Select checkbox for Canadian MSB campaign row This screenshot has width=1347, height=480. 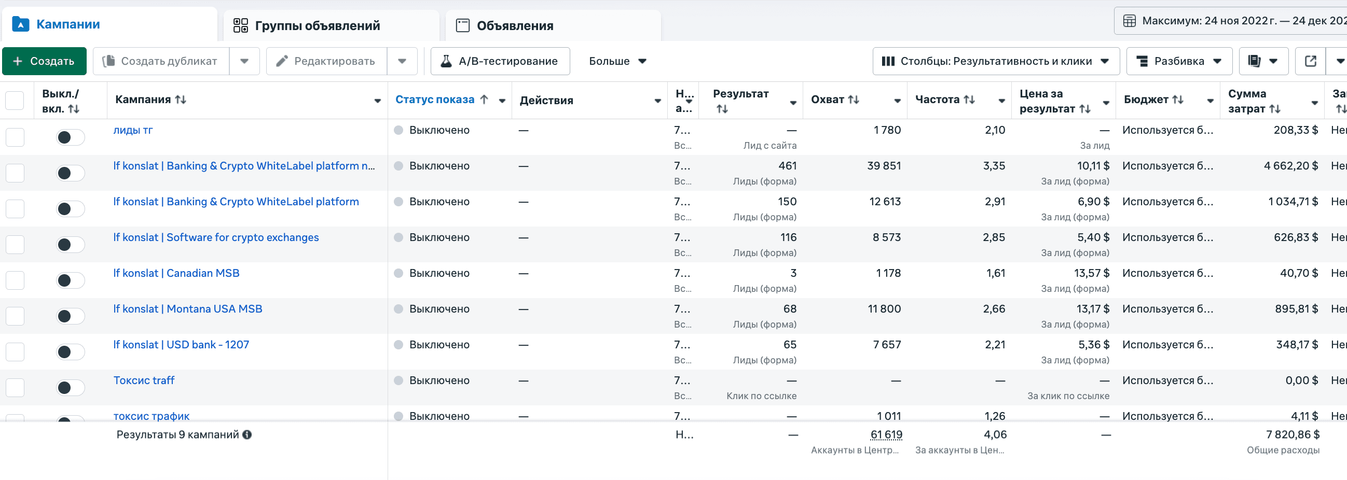click(x=15, y=280)
